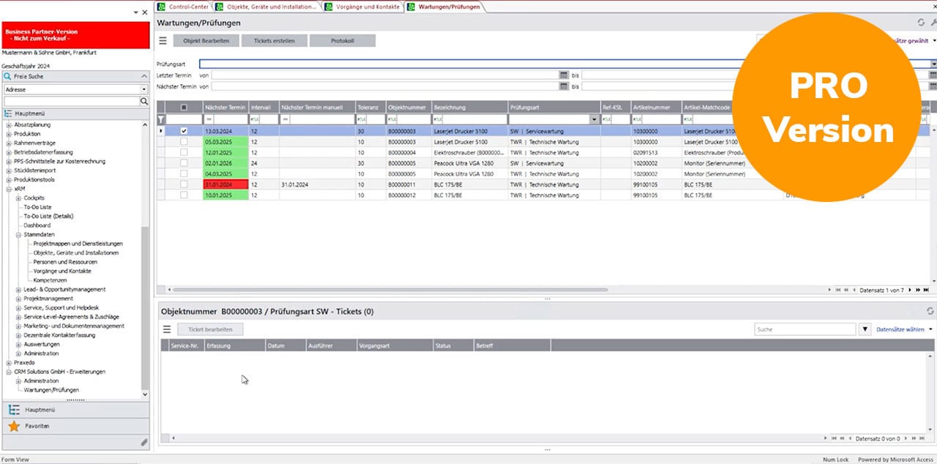Screen dimensions: 937x464
Task: Click the search magnifier icon in Freie Suche
Action: click(x=144, y=102)
